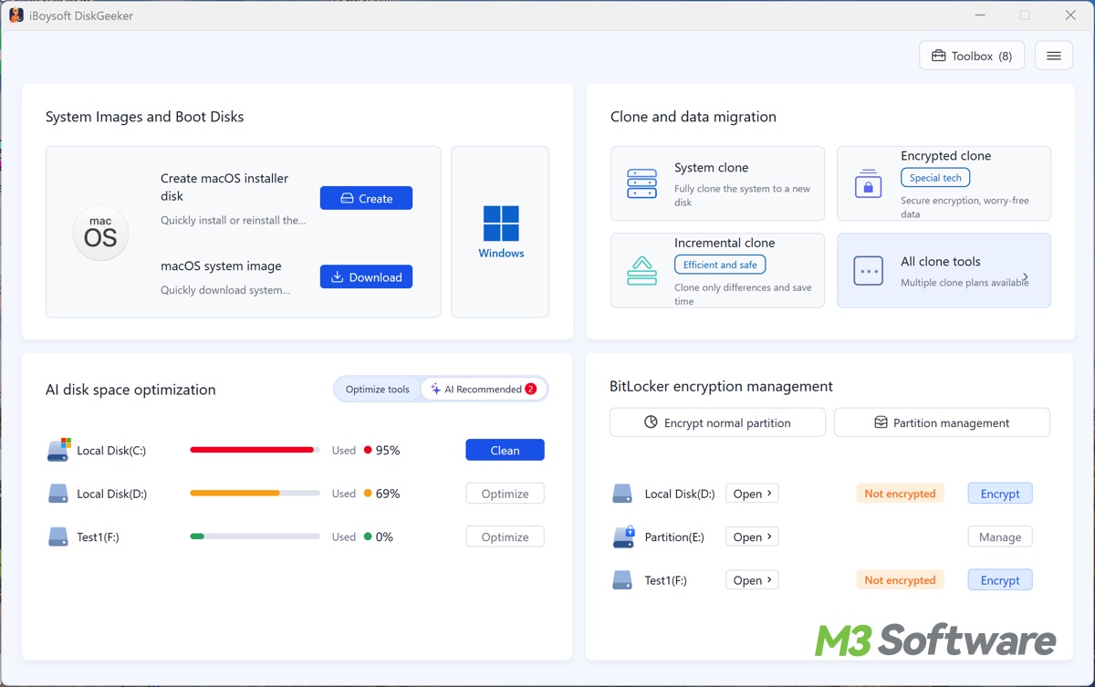Screen dimensions: 1095x687
Task: Click Local Disk(C:) Windows drive icon
Action: coord(58,449)
